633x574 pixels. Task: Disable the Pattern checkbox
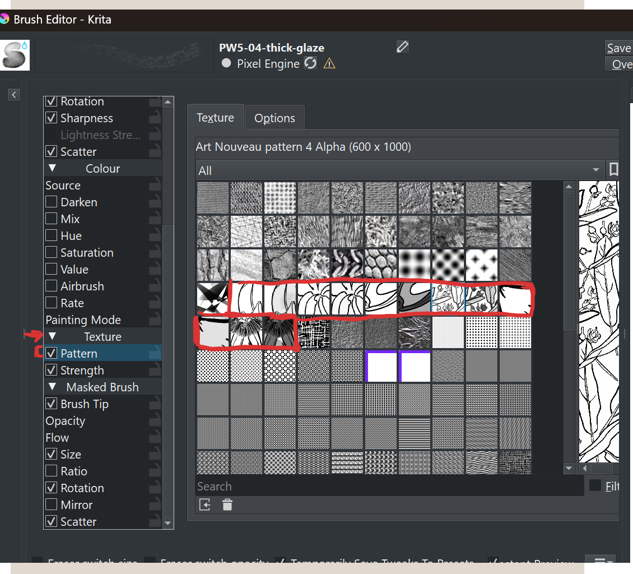[52, 353]
